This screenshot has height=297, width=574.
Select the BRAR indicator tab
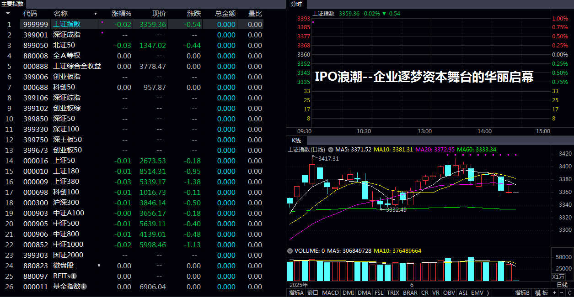[410, 293]
